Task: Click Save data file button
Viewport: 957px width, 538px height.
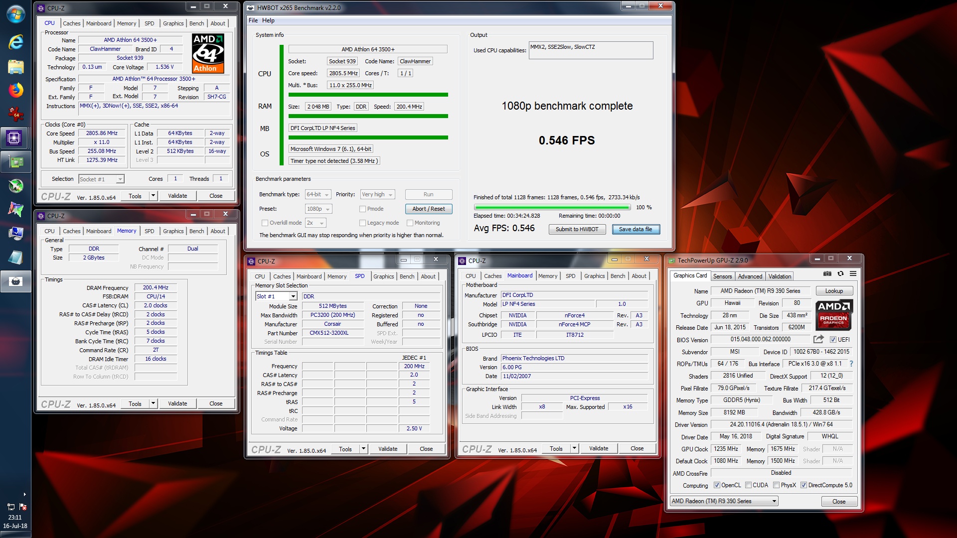Action: (x=636, y=229)
